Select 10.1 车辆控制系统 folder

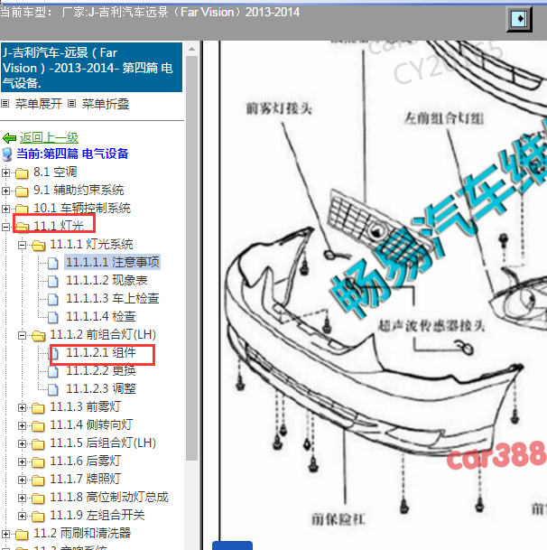(82, 208)
